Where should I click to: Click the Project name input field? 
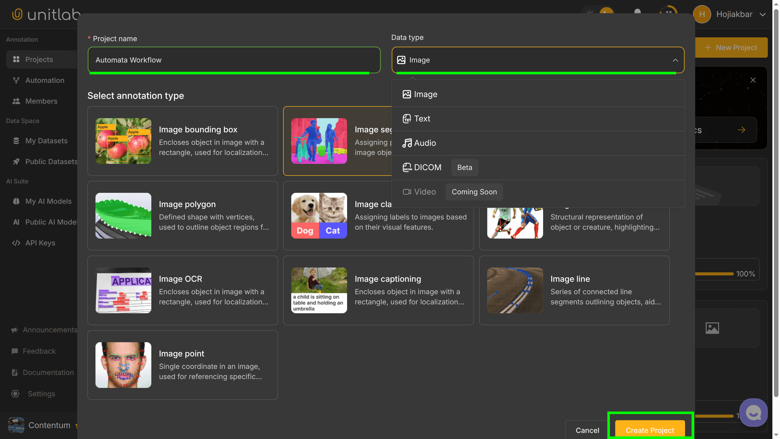tap(234, 60)
